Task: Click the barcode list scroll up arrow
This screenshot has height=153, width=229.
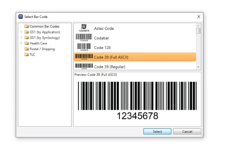Action: (198, 26)
